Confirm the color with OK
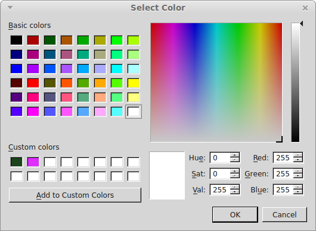 [x=235, y=214]
